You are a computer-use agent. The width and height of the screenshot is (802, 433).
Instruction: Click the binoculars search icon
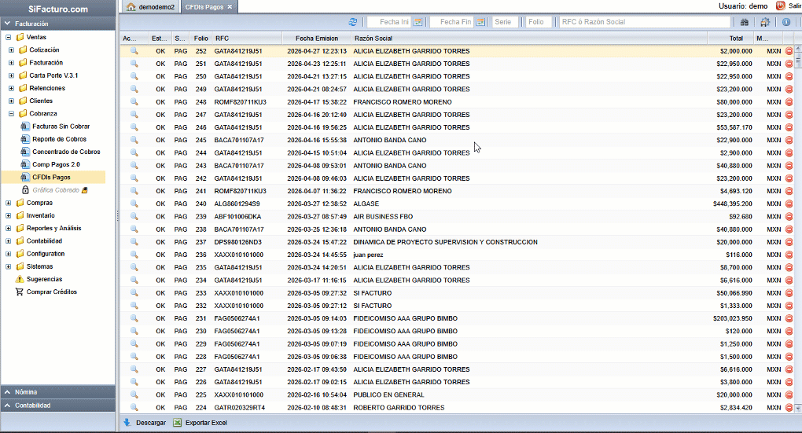(744, 22)
